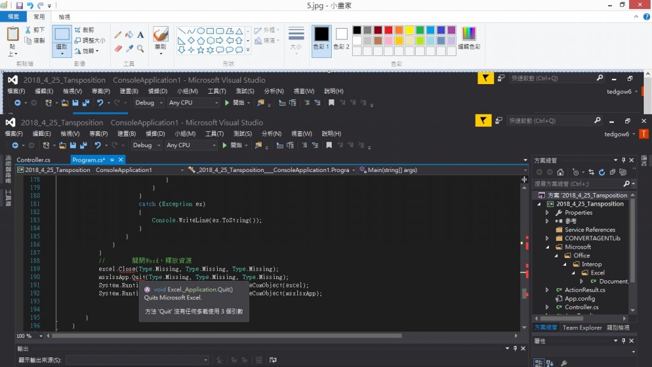Choose the curve shape in the shapes gallery
The image size is (652, 367).
(191, 31)
